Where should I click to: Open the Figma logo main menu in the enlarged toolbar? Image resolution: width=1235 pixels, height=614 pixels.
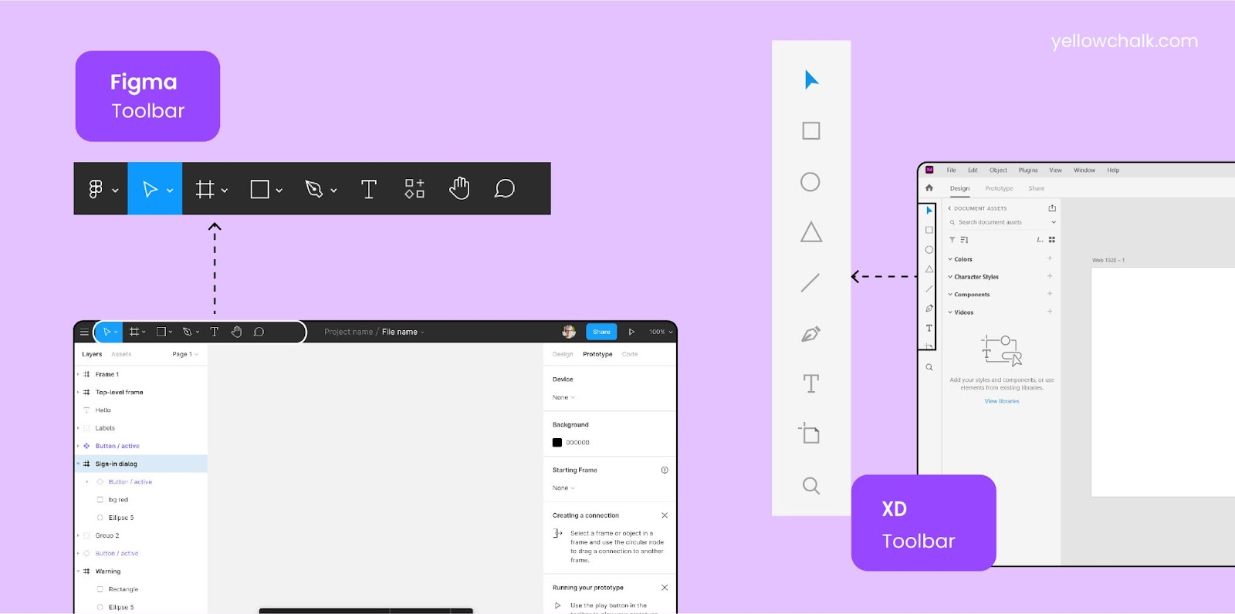tap(96, 189)
